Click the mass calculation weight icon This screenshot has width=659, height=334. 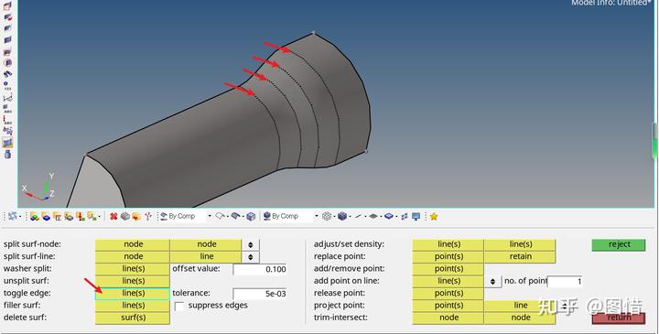pos(7,154)
